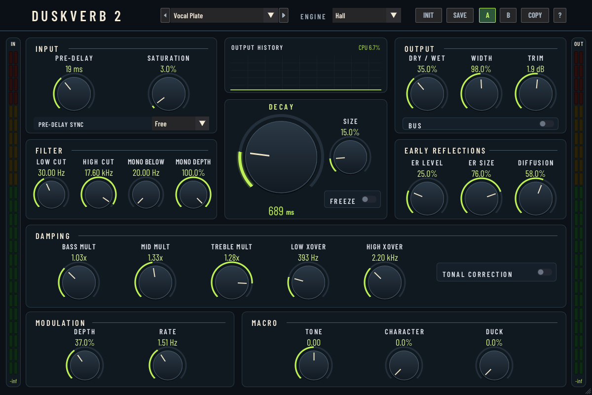
Task: Adjust the Mono Depth knob
Action: click(193, 195)
